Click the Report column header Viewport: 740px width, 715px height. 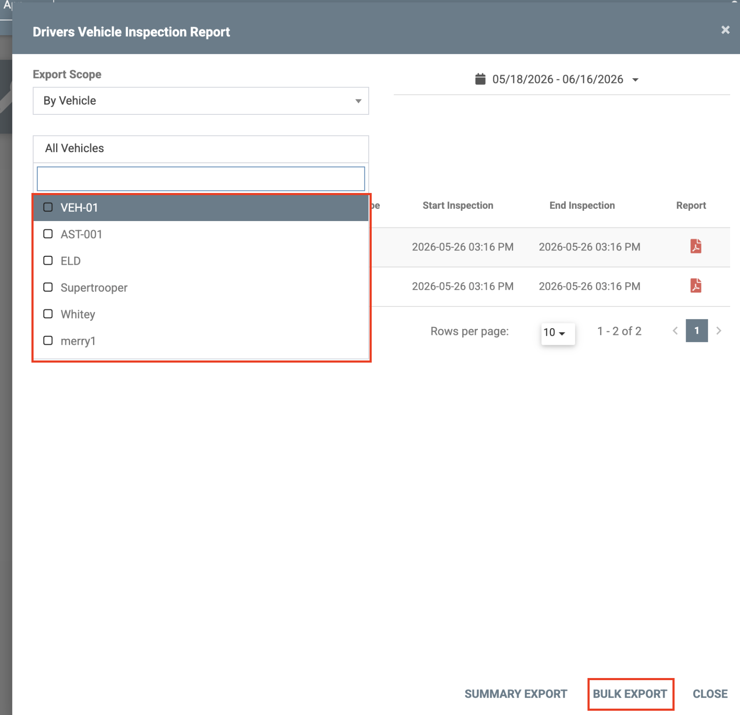click(691, 206)
